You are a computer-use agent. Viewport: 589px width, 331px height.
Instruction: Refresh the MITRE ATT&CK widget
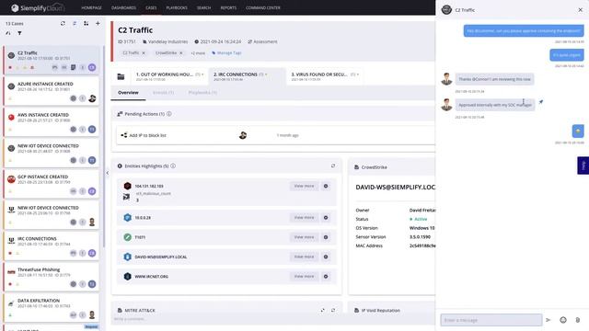[x=333, y=311]
